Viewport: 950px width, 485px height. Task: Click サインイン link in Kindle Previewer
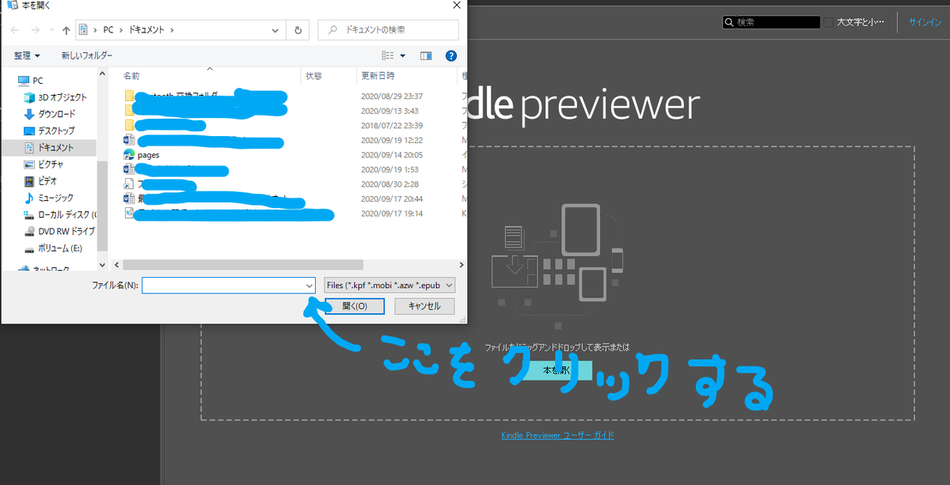tap(925, 22)
